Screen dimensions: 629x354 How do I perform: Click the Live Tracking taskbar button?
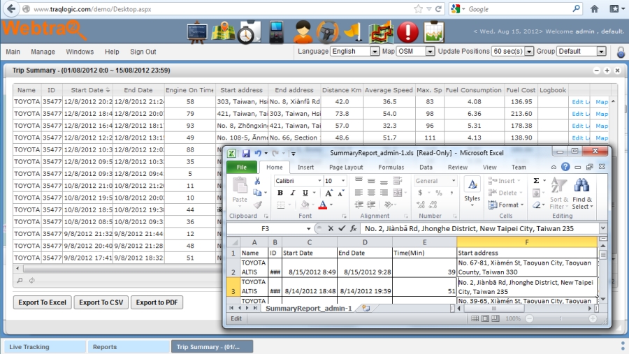[x=45, y=347]
